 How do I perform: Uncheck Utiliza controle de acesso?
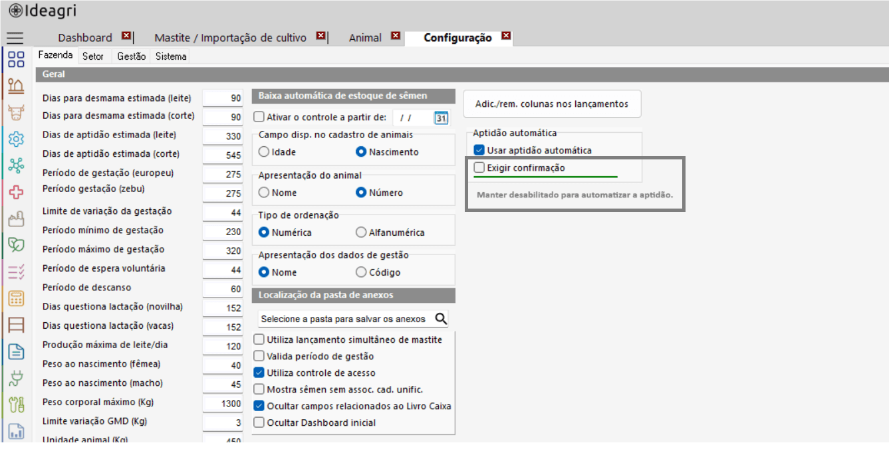[259, 373]
